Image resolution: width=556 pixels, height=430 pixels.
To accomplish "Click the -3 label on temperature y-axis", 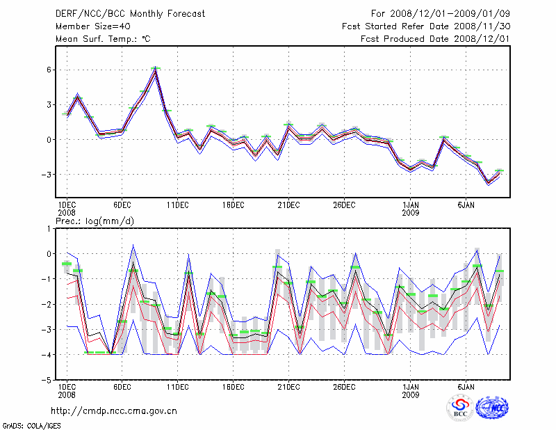I will click(48, 175).
